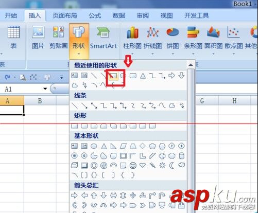Click the shapes gallery scroll-up arrow

[191, 65]
